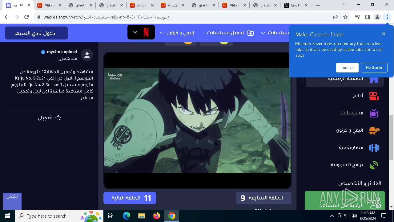Screen dimensions: 394x222
Task: Go to next episode 11 button
Action: point(130,198)
